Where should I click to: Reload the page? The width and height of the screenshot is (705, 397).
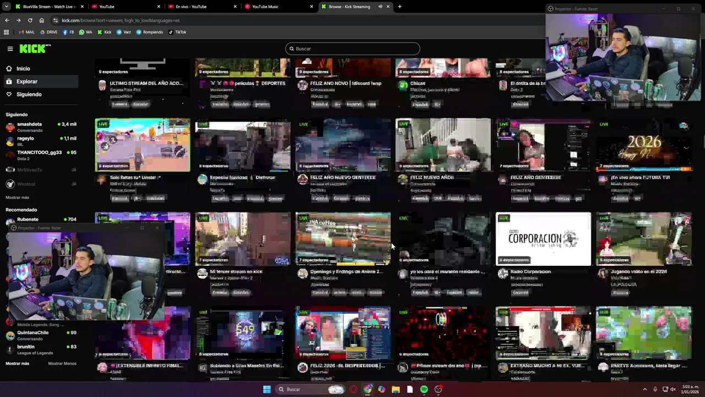tap(30, 20)
